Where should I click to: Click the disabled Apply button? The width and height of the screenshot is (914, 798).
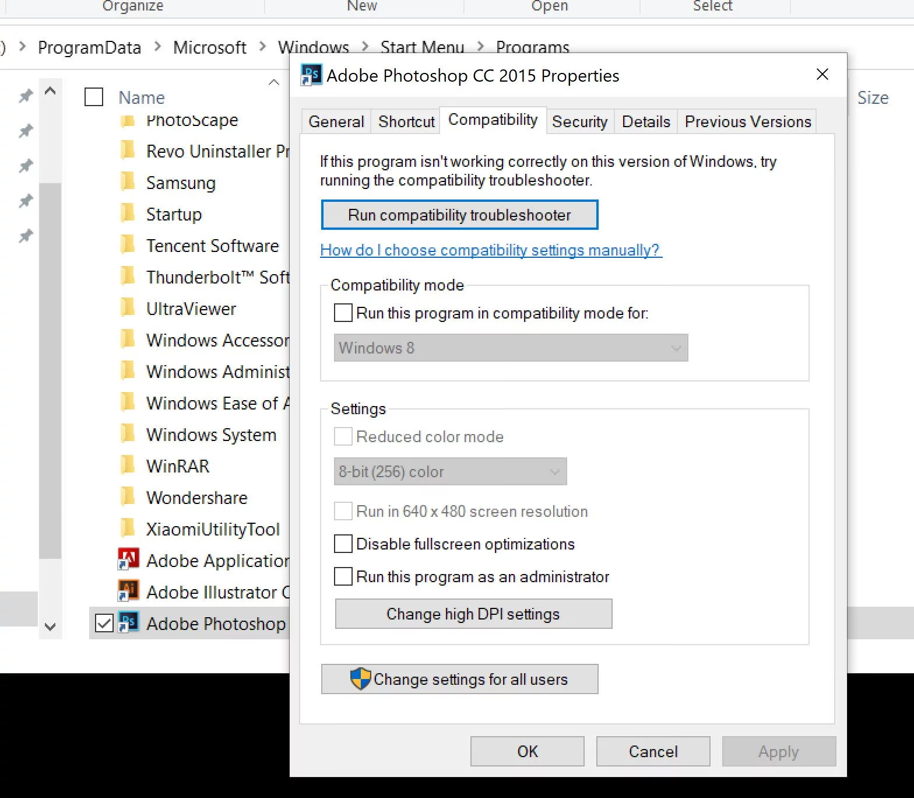pos(779,751)
